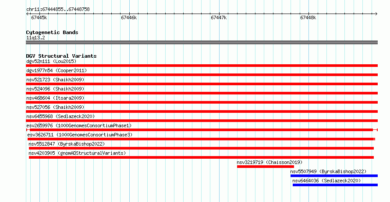Click the Cytogenetic Bands track title
This screenshot has width=390, height=202.
52,32
